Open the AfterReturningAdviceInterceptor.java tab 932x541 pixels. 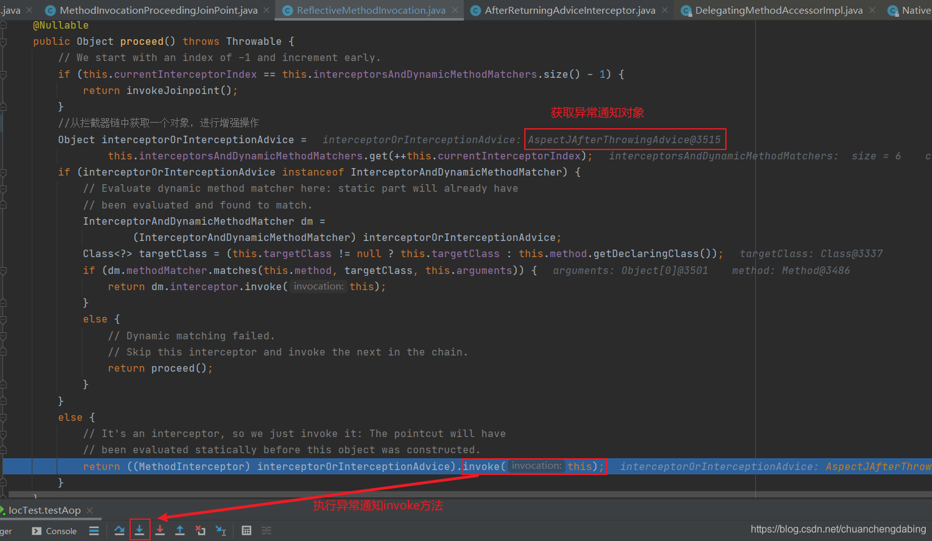coord(570,11)
